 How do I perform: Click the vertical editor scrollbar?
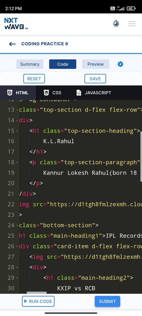pyautogui.click(x=141, y=156)
